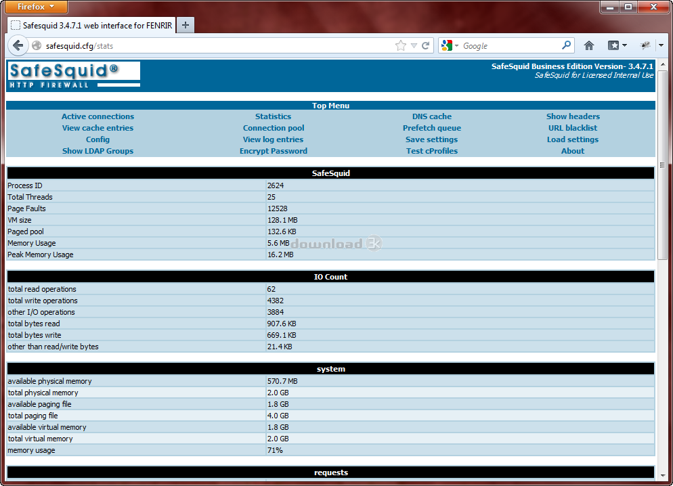
Task: Click the search magnifier icon
Action: coord(567,45)
